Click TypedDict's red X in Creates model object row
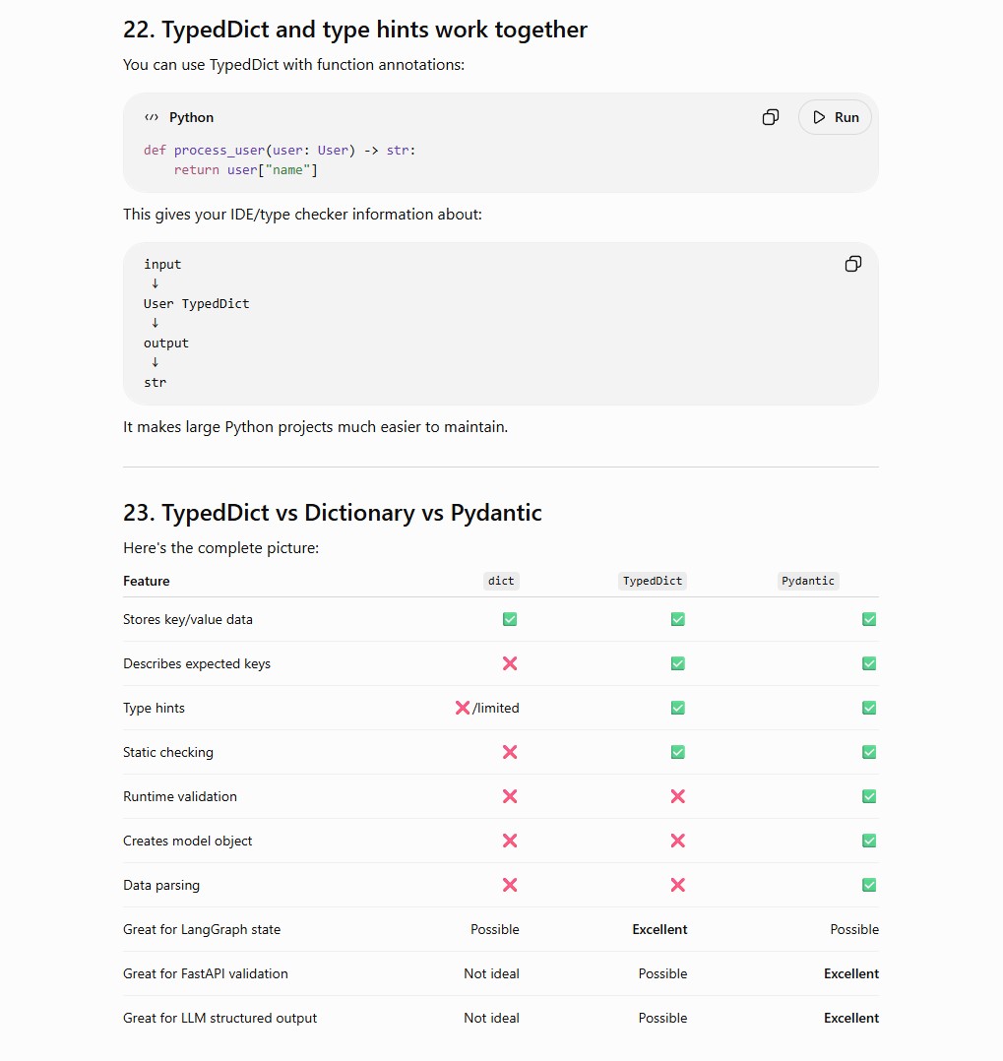The image size is (1003, 1061). (x=677, y=841)
